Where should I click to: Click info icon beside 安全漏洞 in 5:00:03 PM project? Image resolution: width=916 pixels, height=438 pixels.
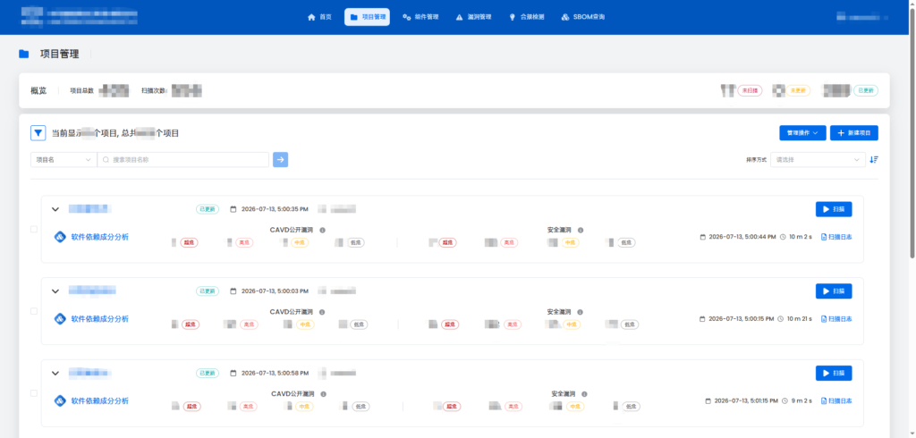coord(580,312)
